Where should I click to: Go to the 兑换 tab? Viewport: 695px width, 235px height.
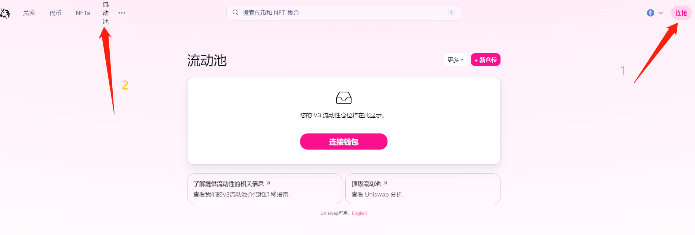tap(29, 13)
